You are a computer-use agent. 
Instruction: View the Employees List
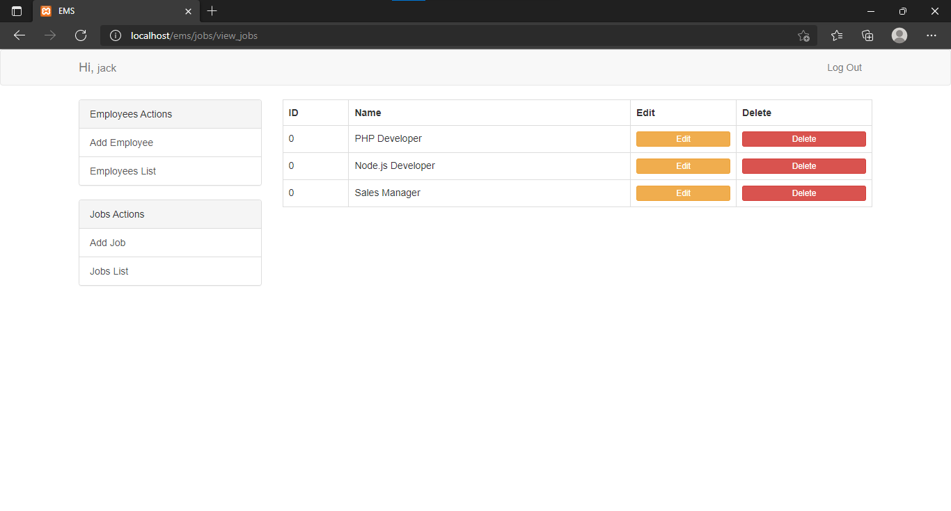coord(123,171)
